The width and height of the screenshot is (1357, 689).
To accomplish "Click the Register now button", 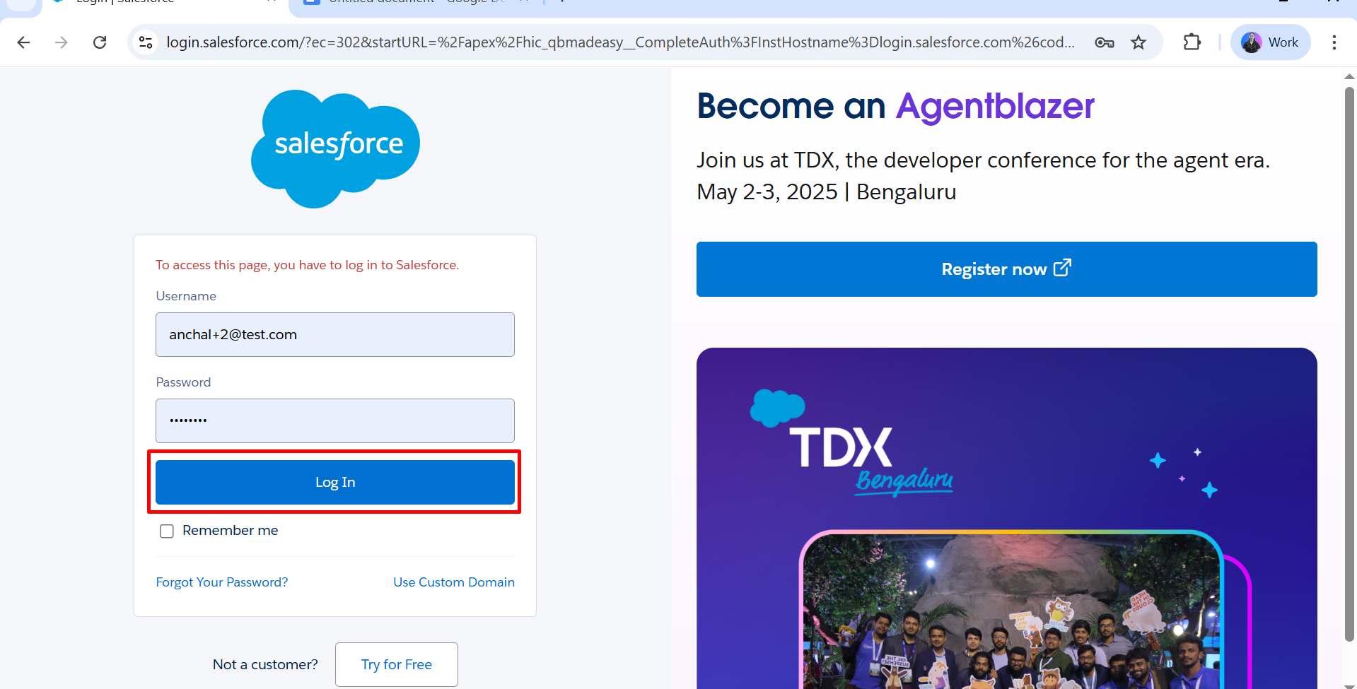I will tap(1006, 269).
